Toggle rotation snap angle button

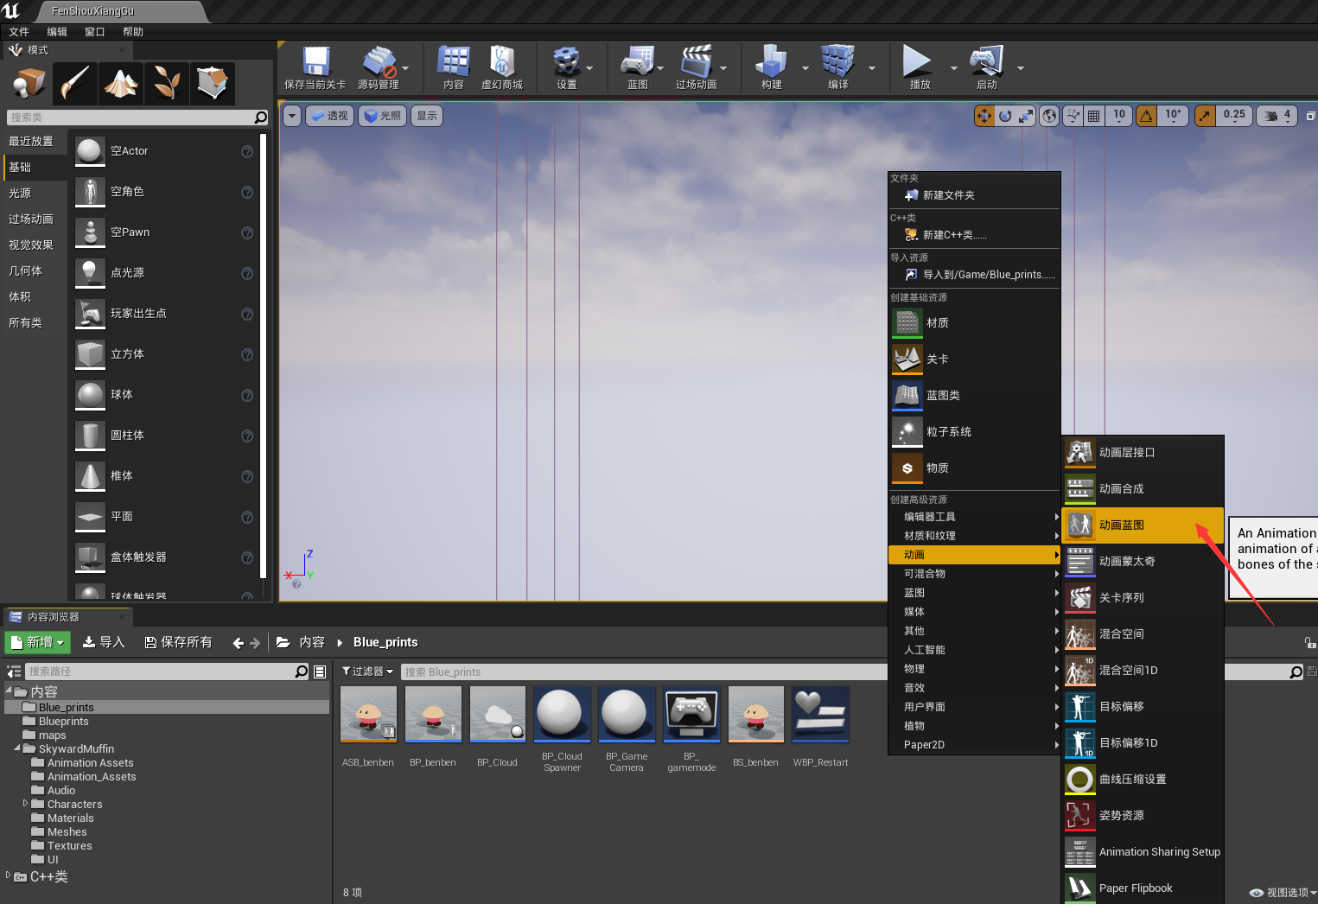click(x=1147, y=116)
